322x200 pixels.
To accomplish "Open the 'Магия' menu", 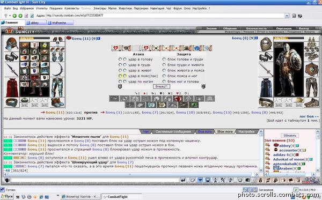I will (112, 9).
